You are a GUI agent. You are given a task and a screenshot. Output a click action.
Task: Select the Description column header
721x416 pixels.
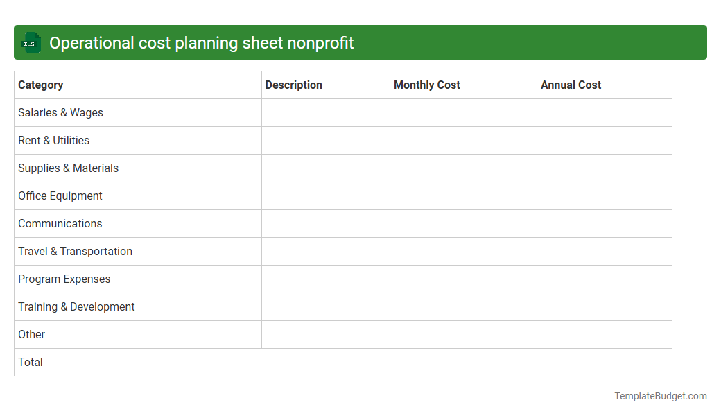click(x=294, y=85)
